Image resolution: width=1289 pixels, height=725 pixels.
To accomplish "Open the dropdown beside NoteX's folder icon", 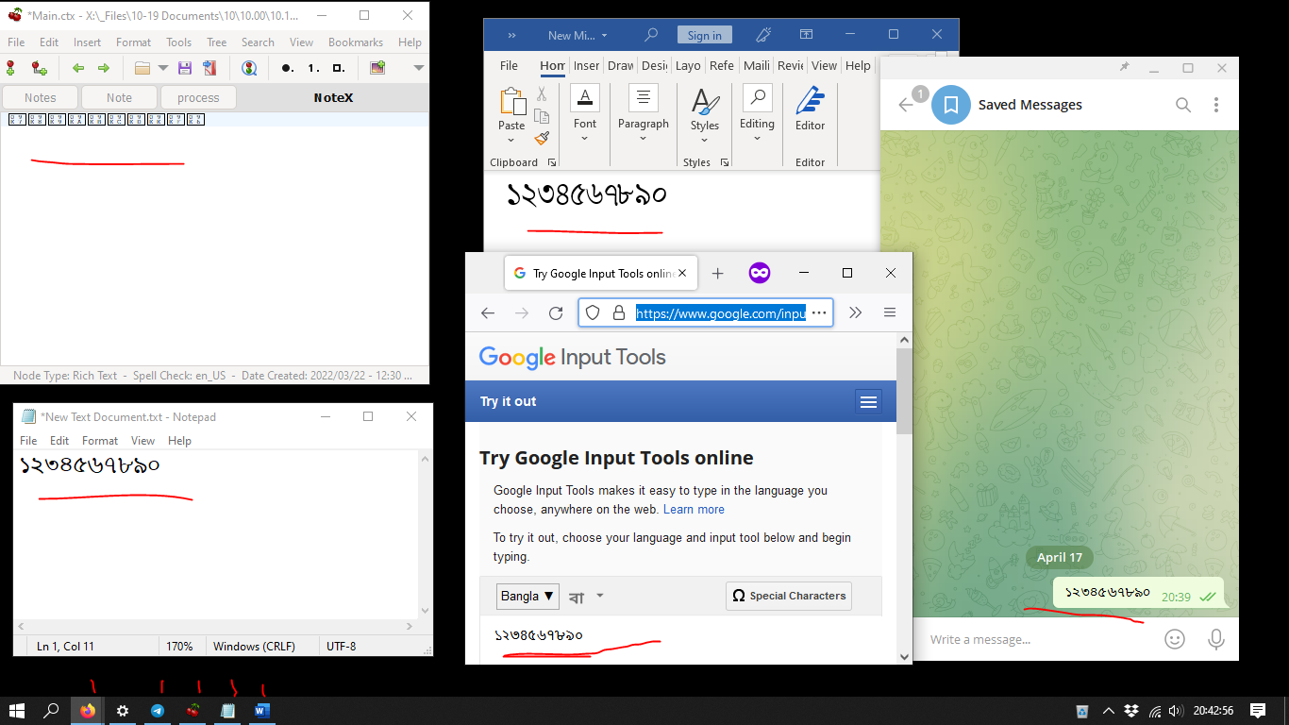I will 163,68.
